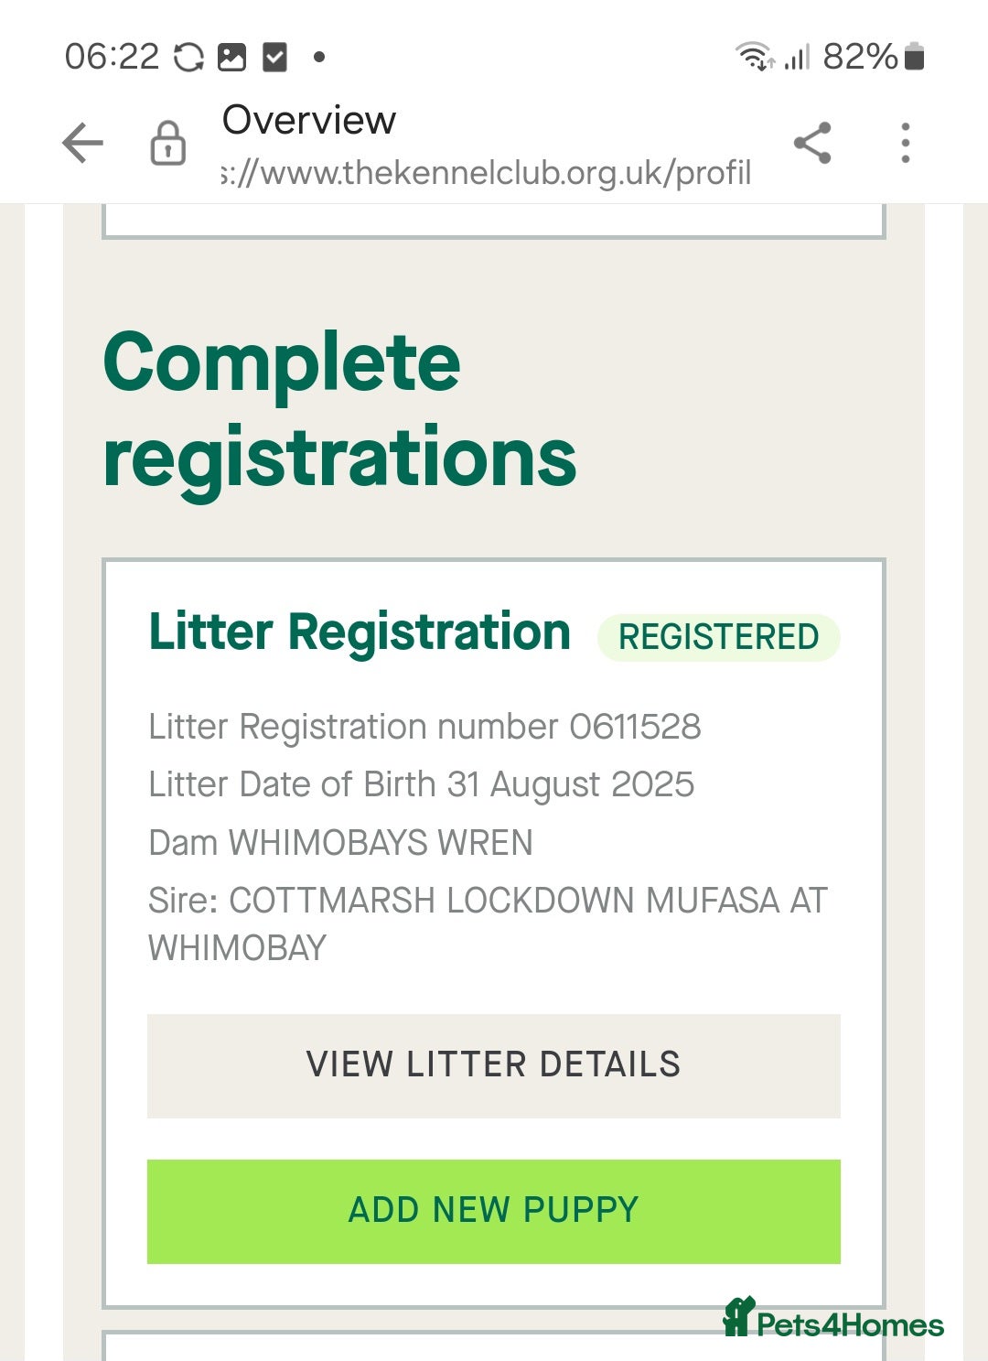This screenshot has height=1361, width=988.
Task: Tap the back arrow in browser bar
Action: coord(82,144)
